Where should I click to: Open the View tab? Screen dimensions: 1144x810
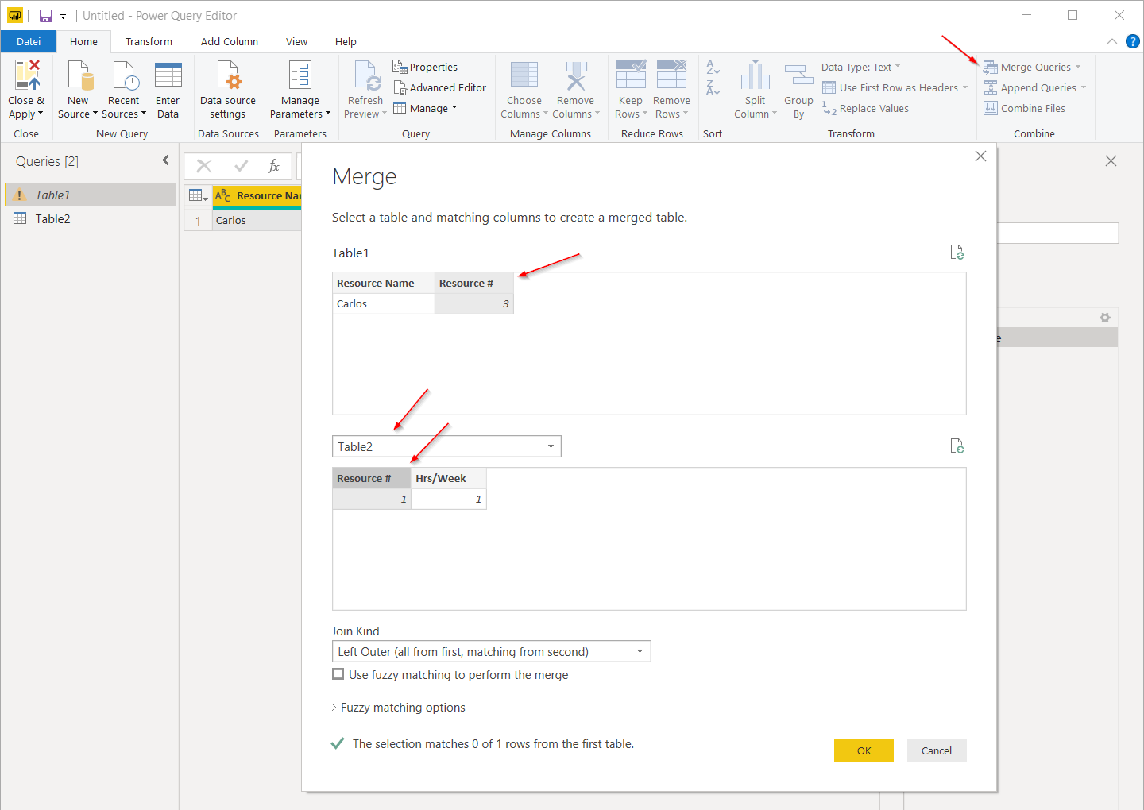297,41
